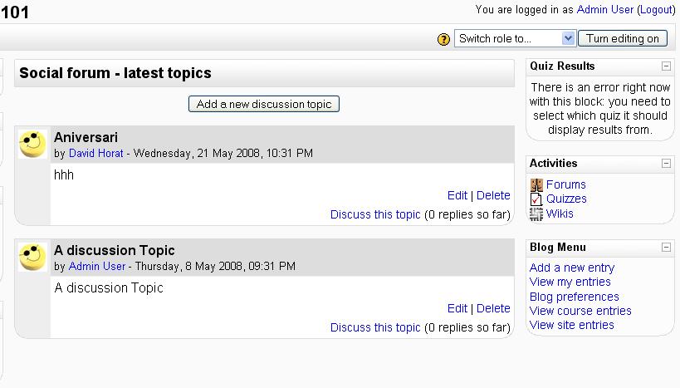Viewport: 680px width, 388px height.
Task: Click the Wikis activity icon
Action: pyautogui.click(x=536, y=214)
